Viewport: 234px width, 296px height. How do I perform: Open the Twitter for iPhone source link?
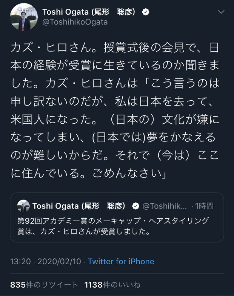pos(121,262)
